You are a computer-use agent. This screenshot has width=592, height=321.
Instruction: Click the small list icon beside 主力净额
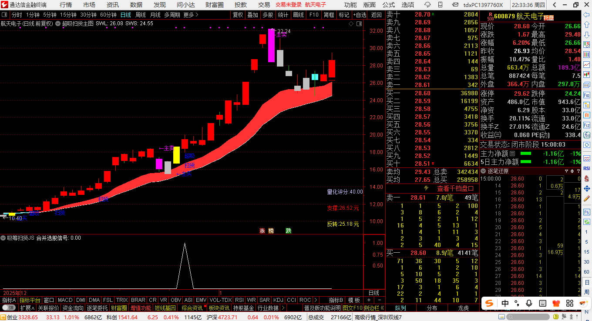coord(512,154)
